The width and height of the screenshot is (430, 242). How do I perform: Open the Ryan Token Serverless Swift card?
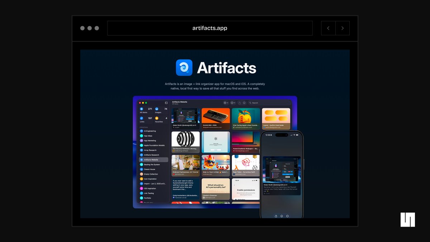pyautogui.click(x=246, y=165)
